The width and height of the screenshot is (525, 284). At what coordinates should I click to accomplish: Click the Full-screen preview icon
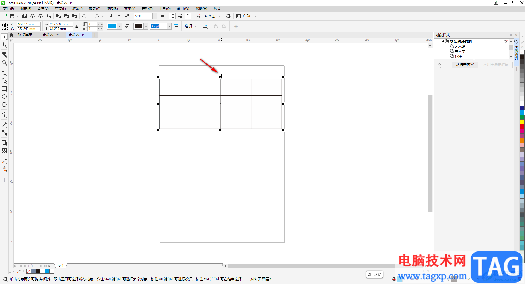162,16
